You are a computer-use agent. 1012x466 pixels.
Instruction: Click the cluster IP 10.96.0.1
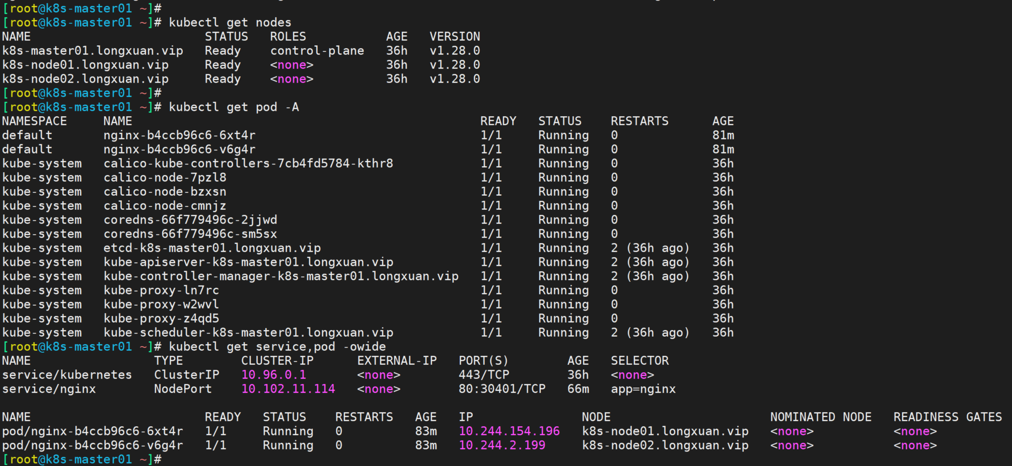[x=273, y=375]
